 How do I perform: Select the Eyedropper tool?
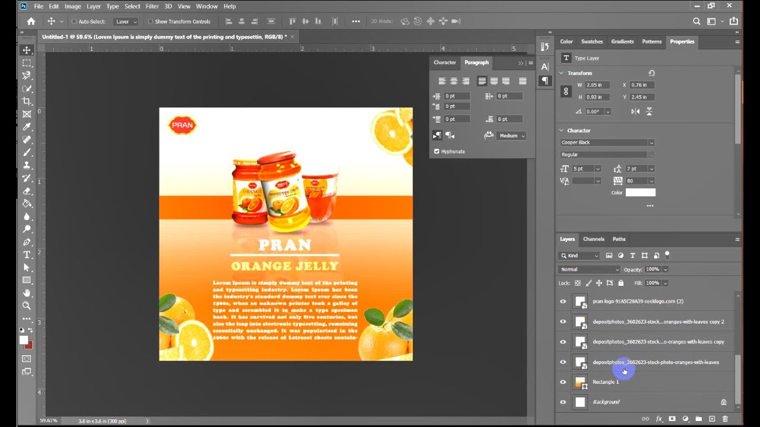coord(27,127)
